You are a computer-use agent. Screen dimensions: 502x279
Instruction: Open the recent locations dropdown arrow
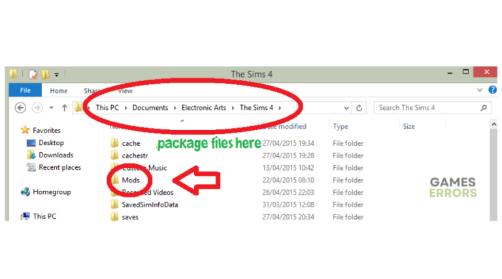[51, 108]
